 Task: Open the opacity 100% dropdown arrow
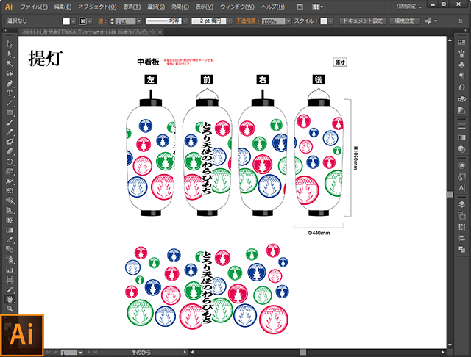(x=288, y=21)
